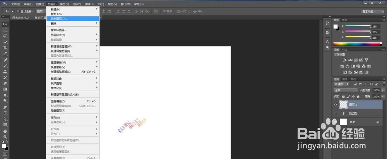Choose 重命名图层... menu entry

coord(73,30)
